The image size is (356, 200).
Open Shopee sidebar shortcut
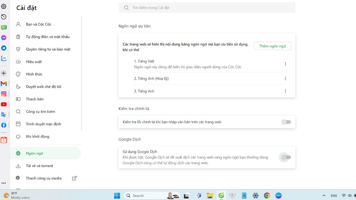click(x=4, y=140)
